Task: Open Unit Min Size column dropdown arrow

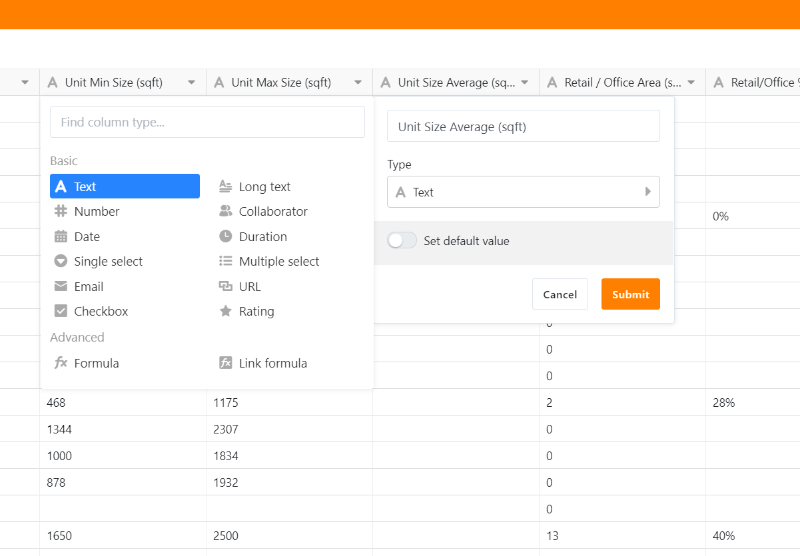Action: (192, 83)
